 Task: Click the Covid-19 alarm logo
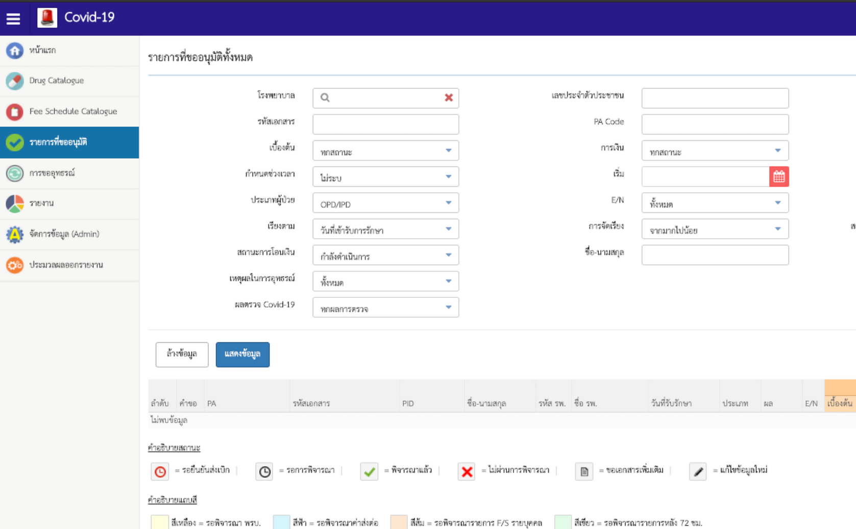[47, 18]
